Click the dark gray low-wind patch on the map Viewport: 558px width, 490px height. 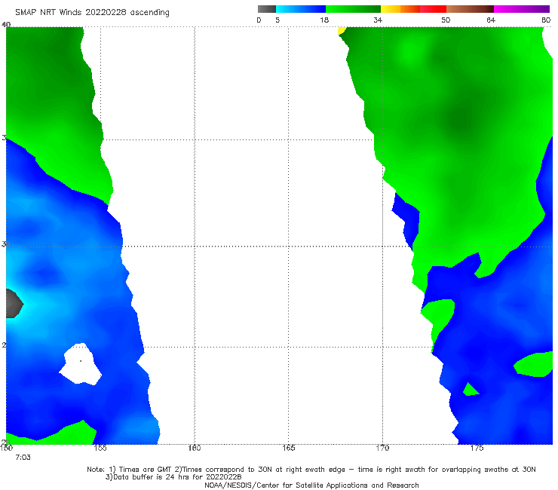(14, 304)
